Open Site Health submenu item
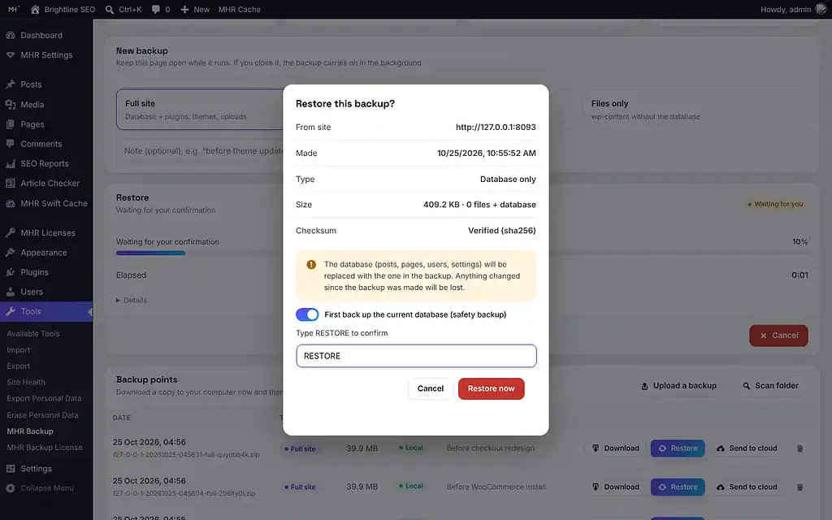 click(26, 382)
